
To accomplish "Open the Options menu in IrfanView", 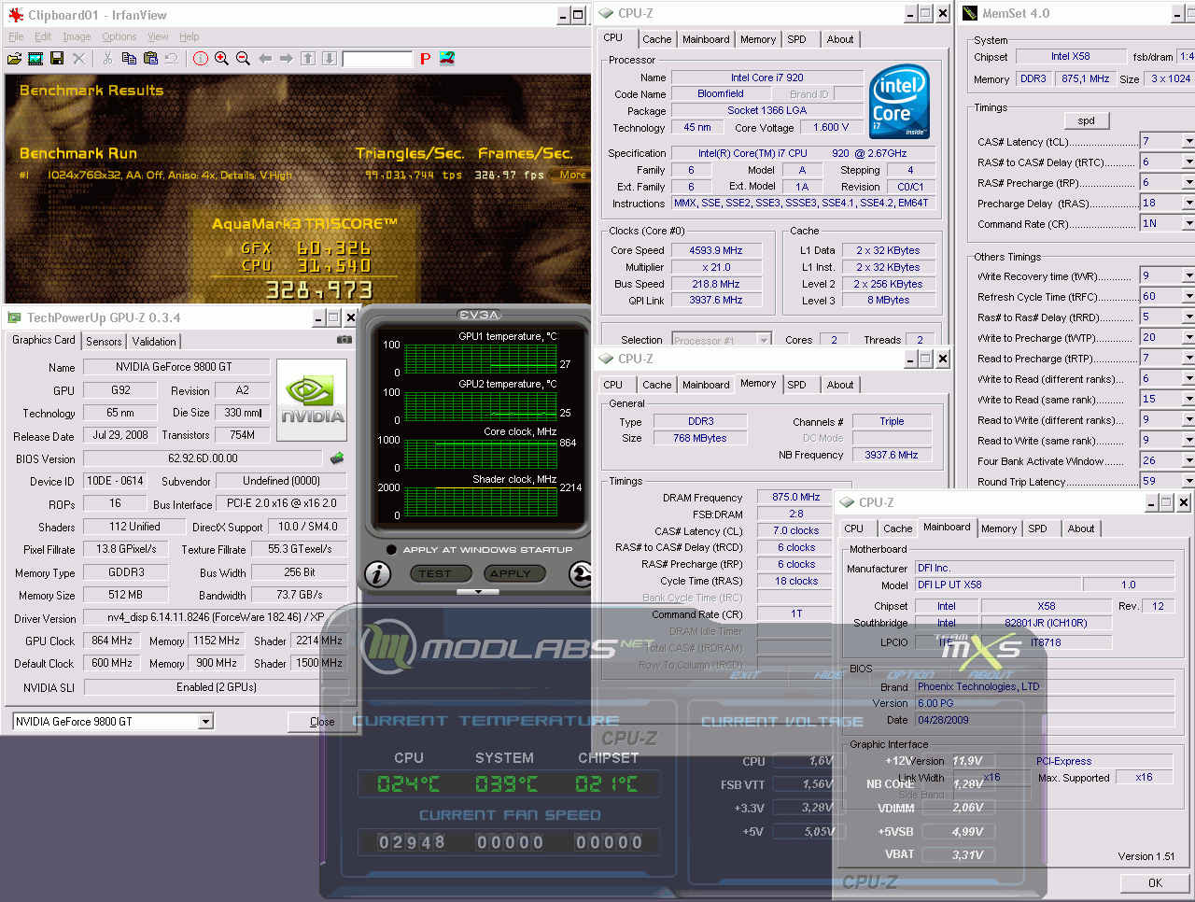I will tap(119, 36).
